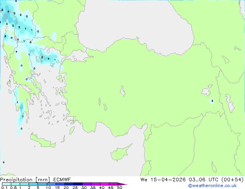The height and width of the screenshot is (189, 245).
Task: Click the "0" value in the southwest sea corner
Action: 3,162
